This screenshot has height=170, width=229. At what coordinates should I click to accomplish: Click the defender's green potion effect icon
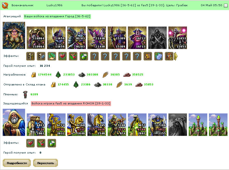coord(52,143)
